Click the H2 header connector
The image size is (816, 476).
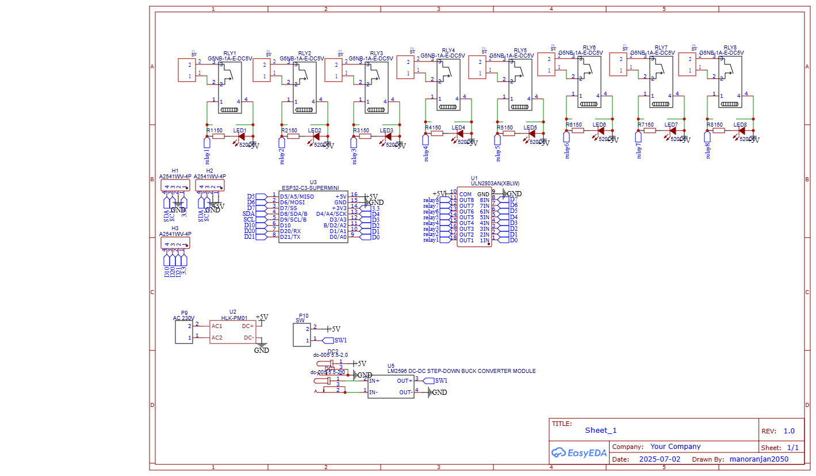[210, 185]
